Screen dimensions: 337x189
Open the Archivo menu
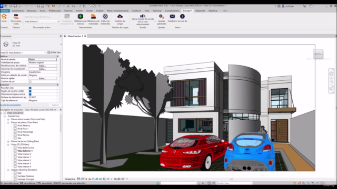coord(5,10)
